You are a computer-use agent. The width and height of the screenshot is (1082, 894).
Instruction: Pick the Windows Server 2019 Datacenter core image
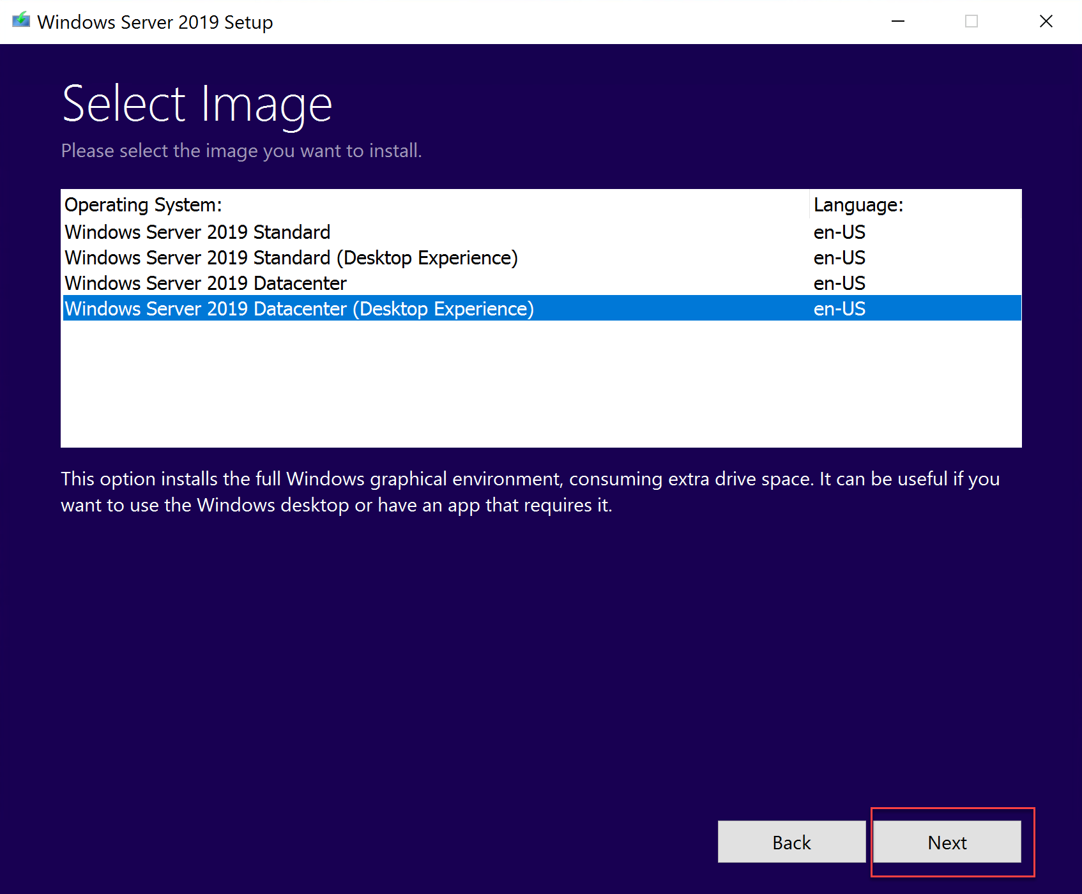[542, 283]
